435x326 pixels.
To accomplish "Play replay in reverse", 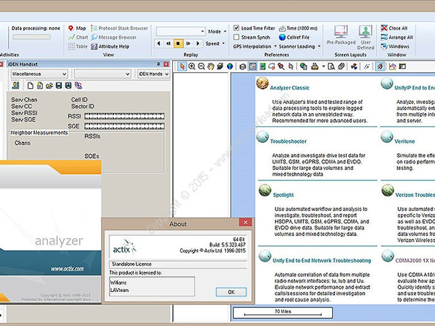I will point(158,43).
